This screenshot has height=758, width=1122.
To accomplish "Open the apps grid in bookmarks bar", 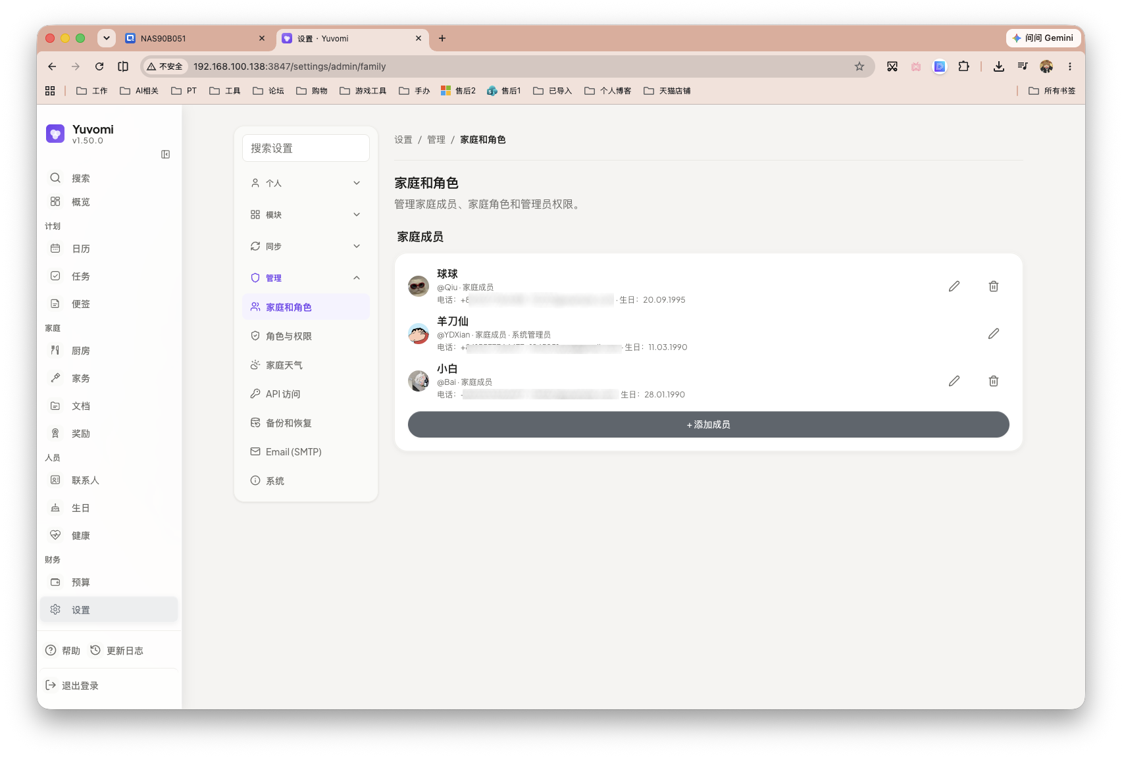I will tap(50, 91).
